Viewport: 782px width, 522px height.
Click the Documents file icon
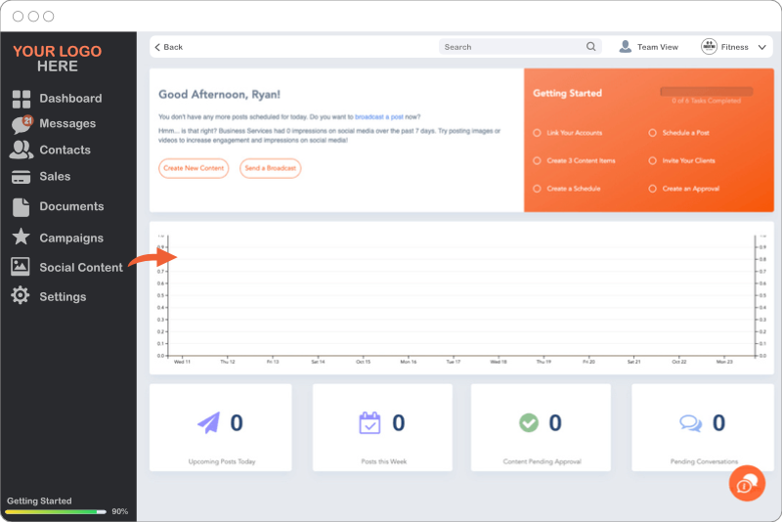click(x=21, y=206)
